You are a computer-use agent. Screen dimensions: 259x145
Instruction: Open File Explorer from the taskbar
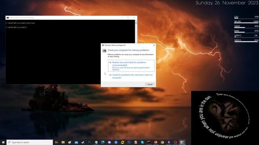(x=63, y=142)
